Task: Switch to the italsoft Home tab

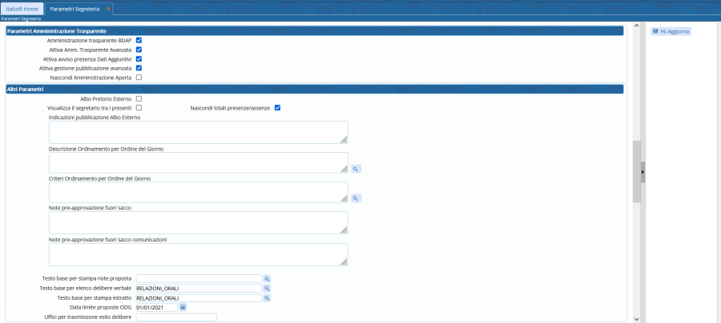Action: (22, 8)
